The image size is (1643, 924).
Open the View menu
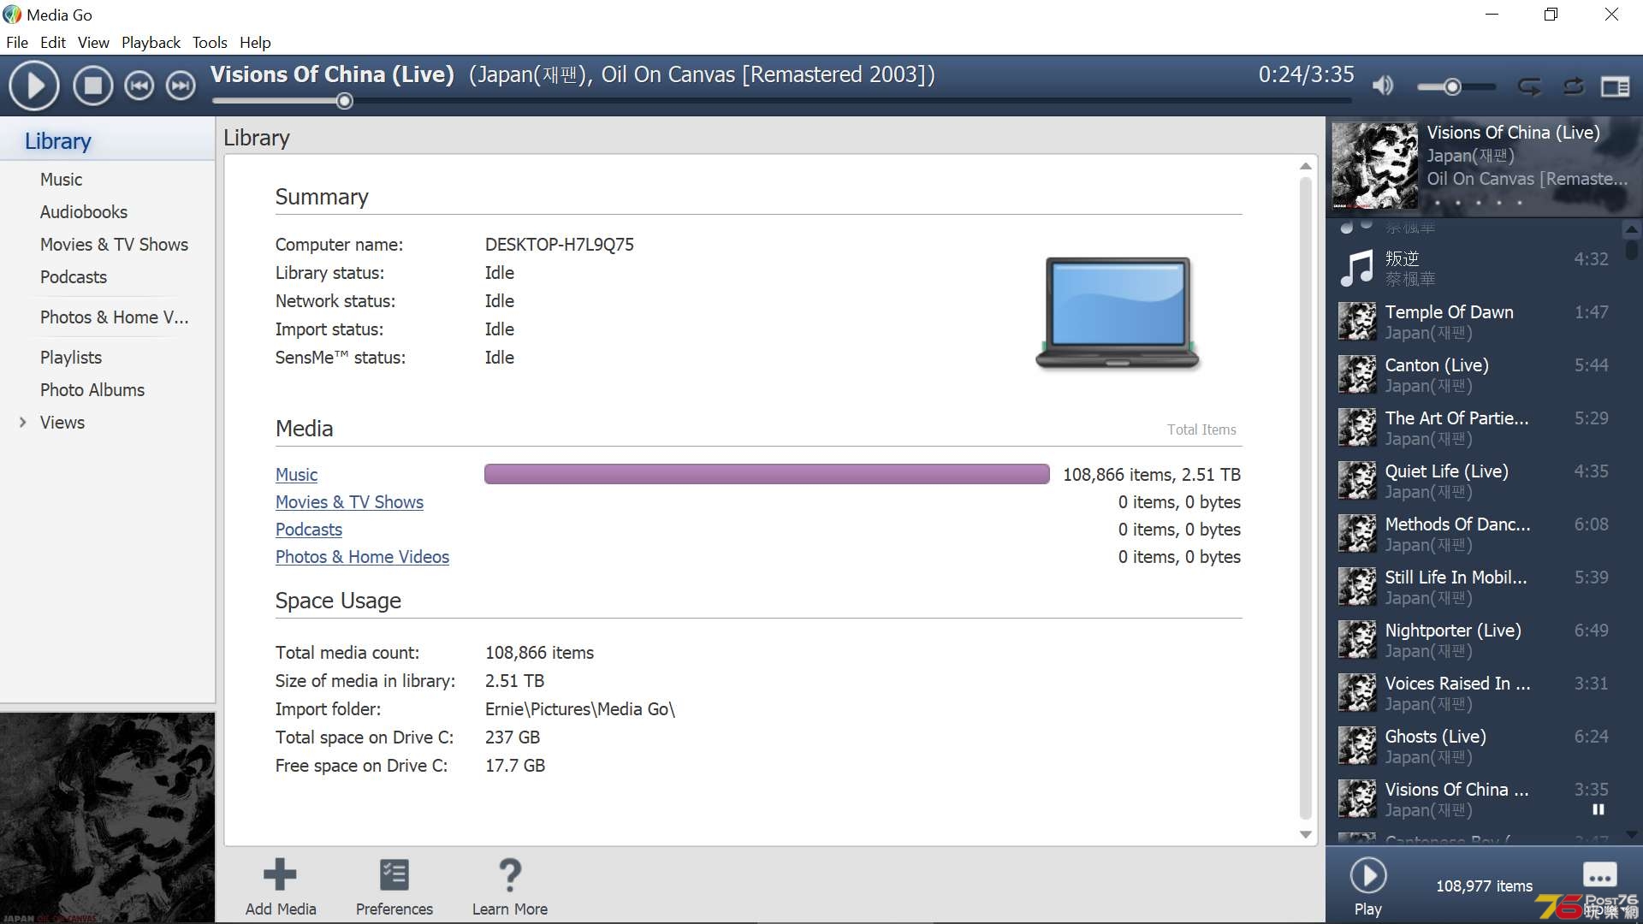point(93,43)
